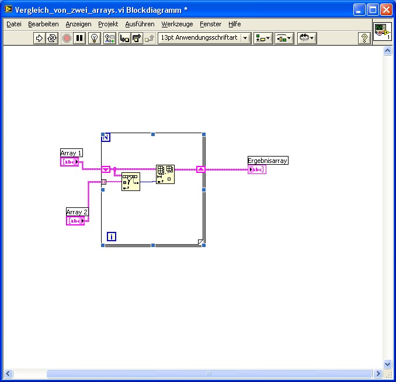Open the Datei menu

tap(14, 24)
